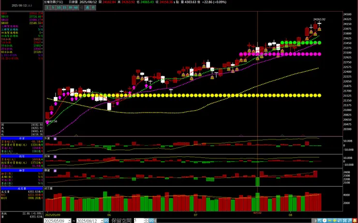358x223 pixels.
Task: Open the end date 2025/08/12 dropdown
Action: click(102, 221)
